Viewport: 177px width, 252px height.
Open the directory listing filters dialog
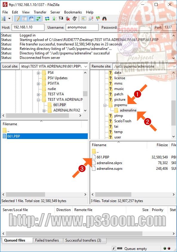click(84, 19)
